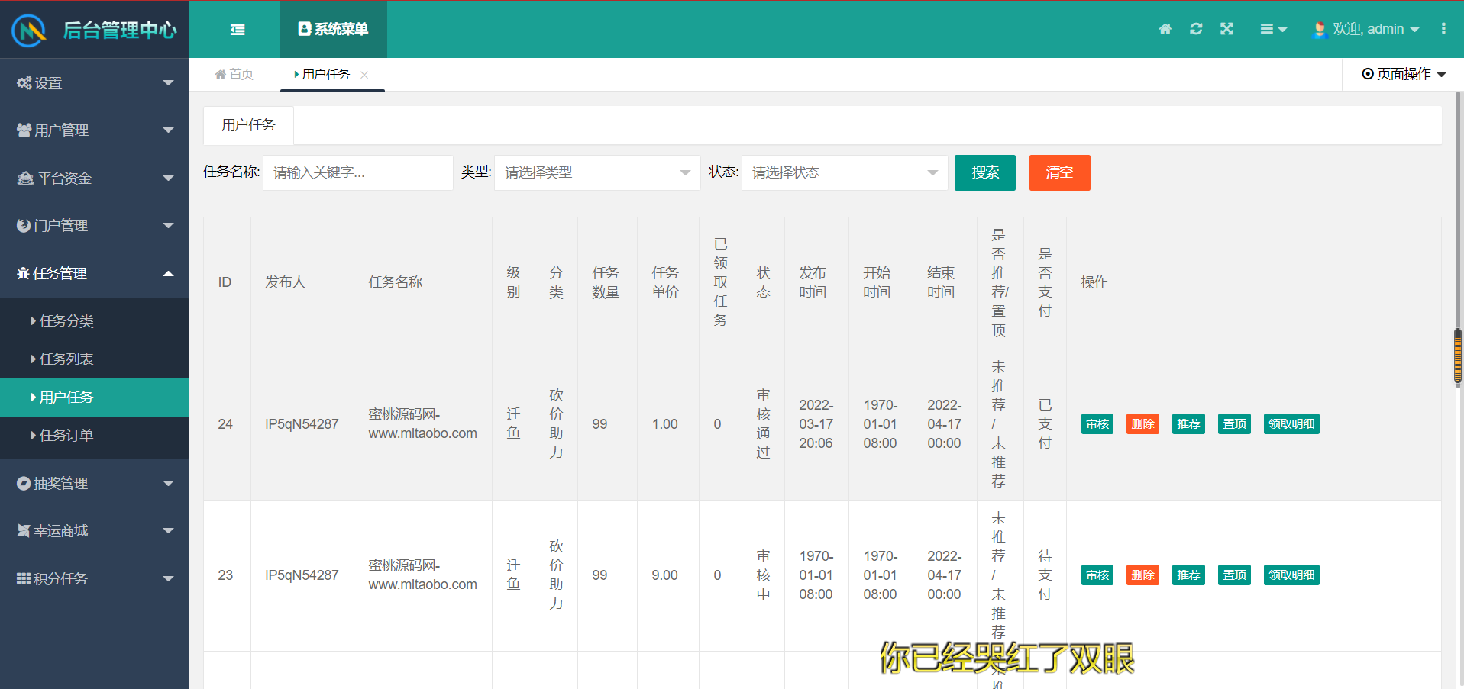Viewport: 1464px width, 689px height.
Task: Select 任务订单 in the sidebar
Action: click(x=66, y=436)
